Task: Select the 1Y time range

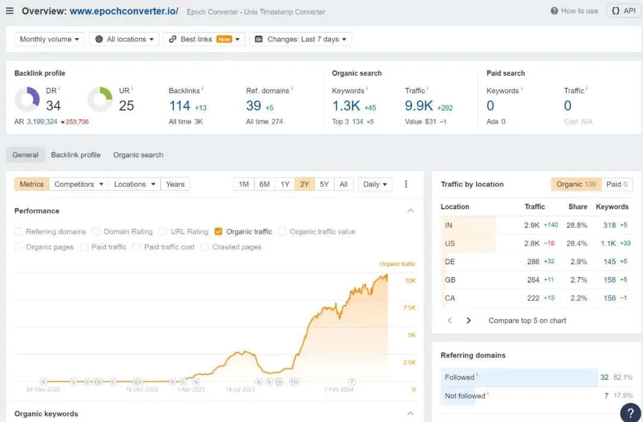Action: pyautogui.click(x=285, y=184)
